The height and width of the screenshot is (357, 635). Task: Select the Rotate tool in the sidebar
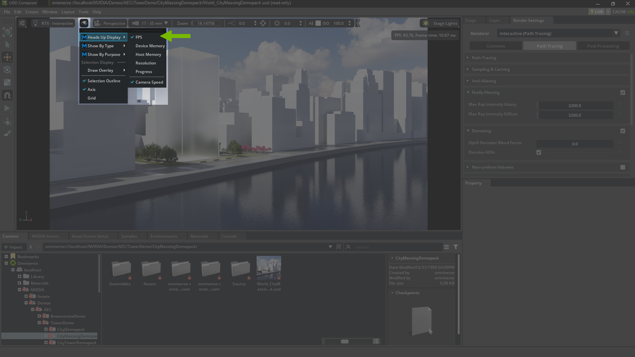tap(7, 70)
